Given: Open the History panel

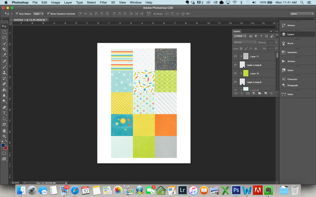Looking at the screenshot, I should point(291,25).
